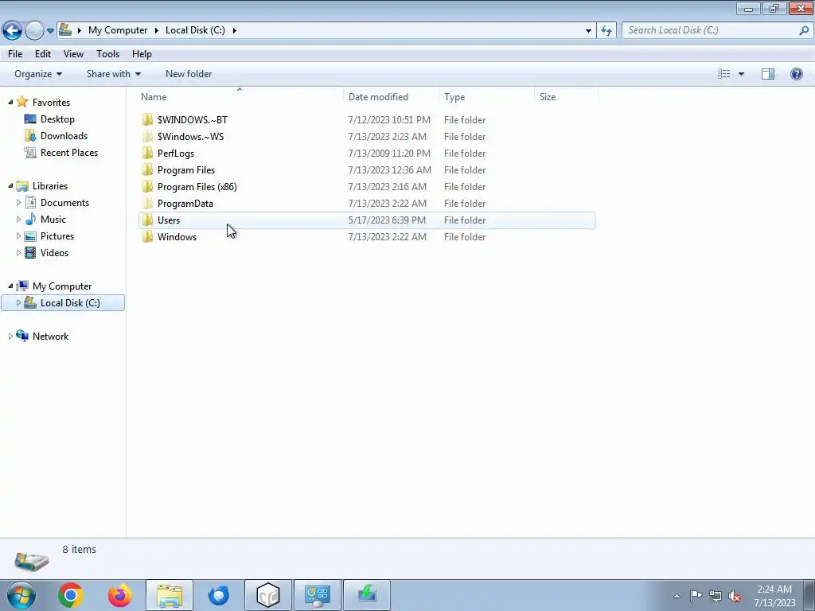
Task: Select the Program Files folder icon
Action: [147, 170]
